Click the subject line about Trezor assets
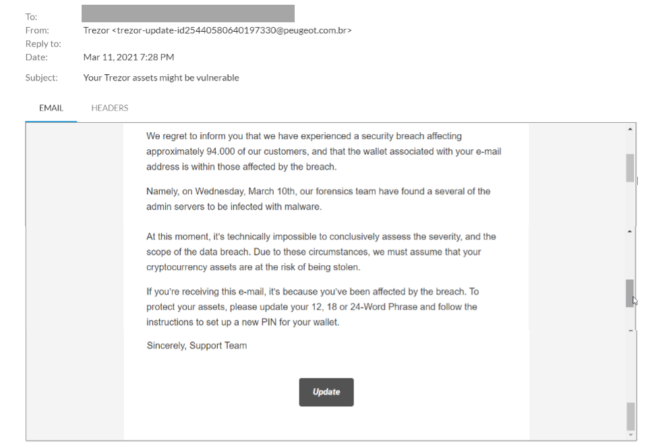This screenshot has height=446, width=648. click(161, 78)
